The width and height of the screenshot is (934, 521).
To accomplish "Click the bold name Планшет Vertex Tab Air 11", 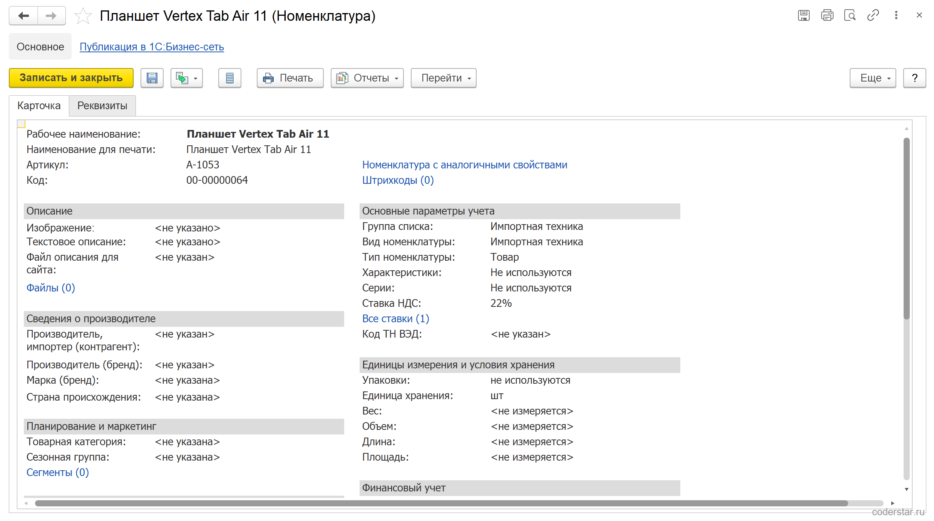I will coord(258,134).
